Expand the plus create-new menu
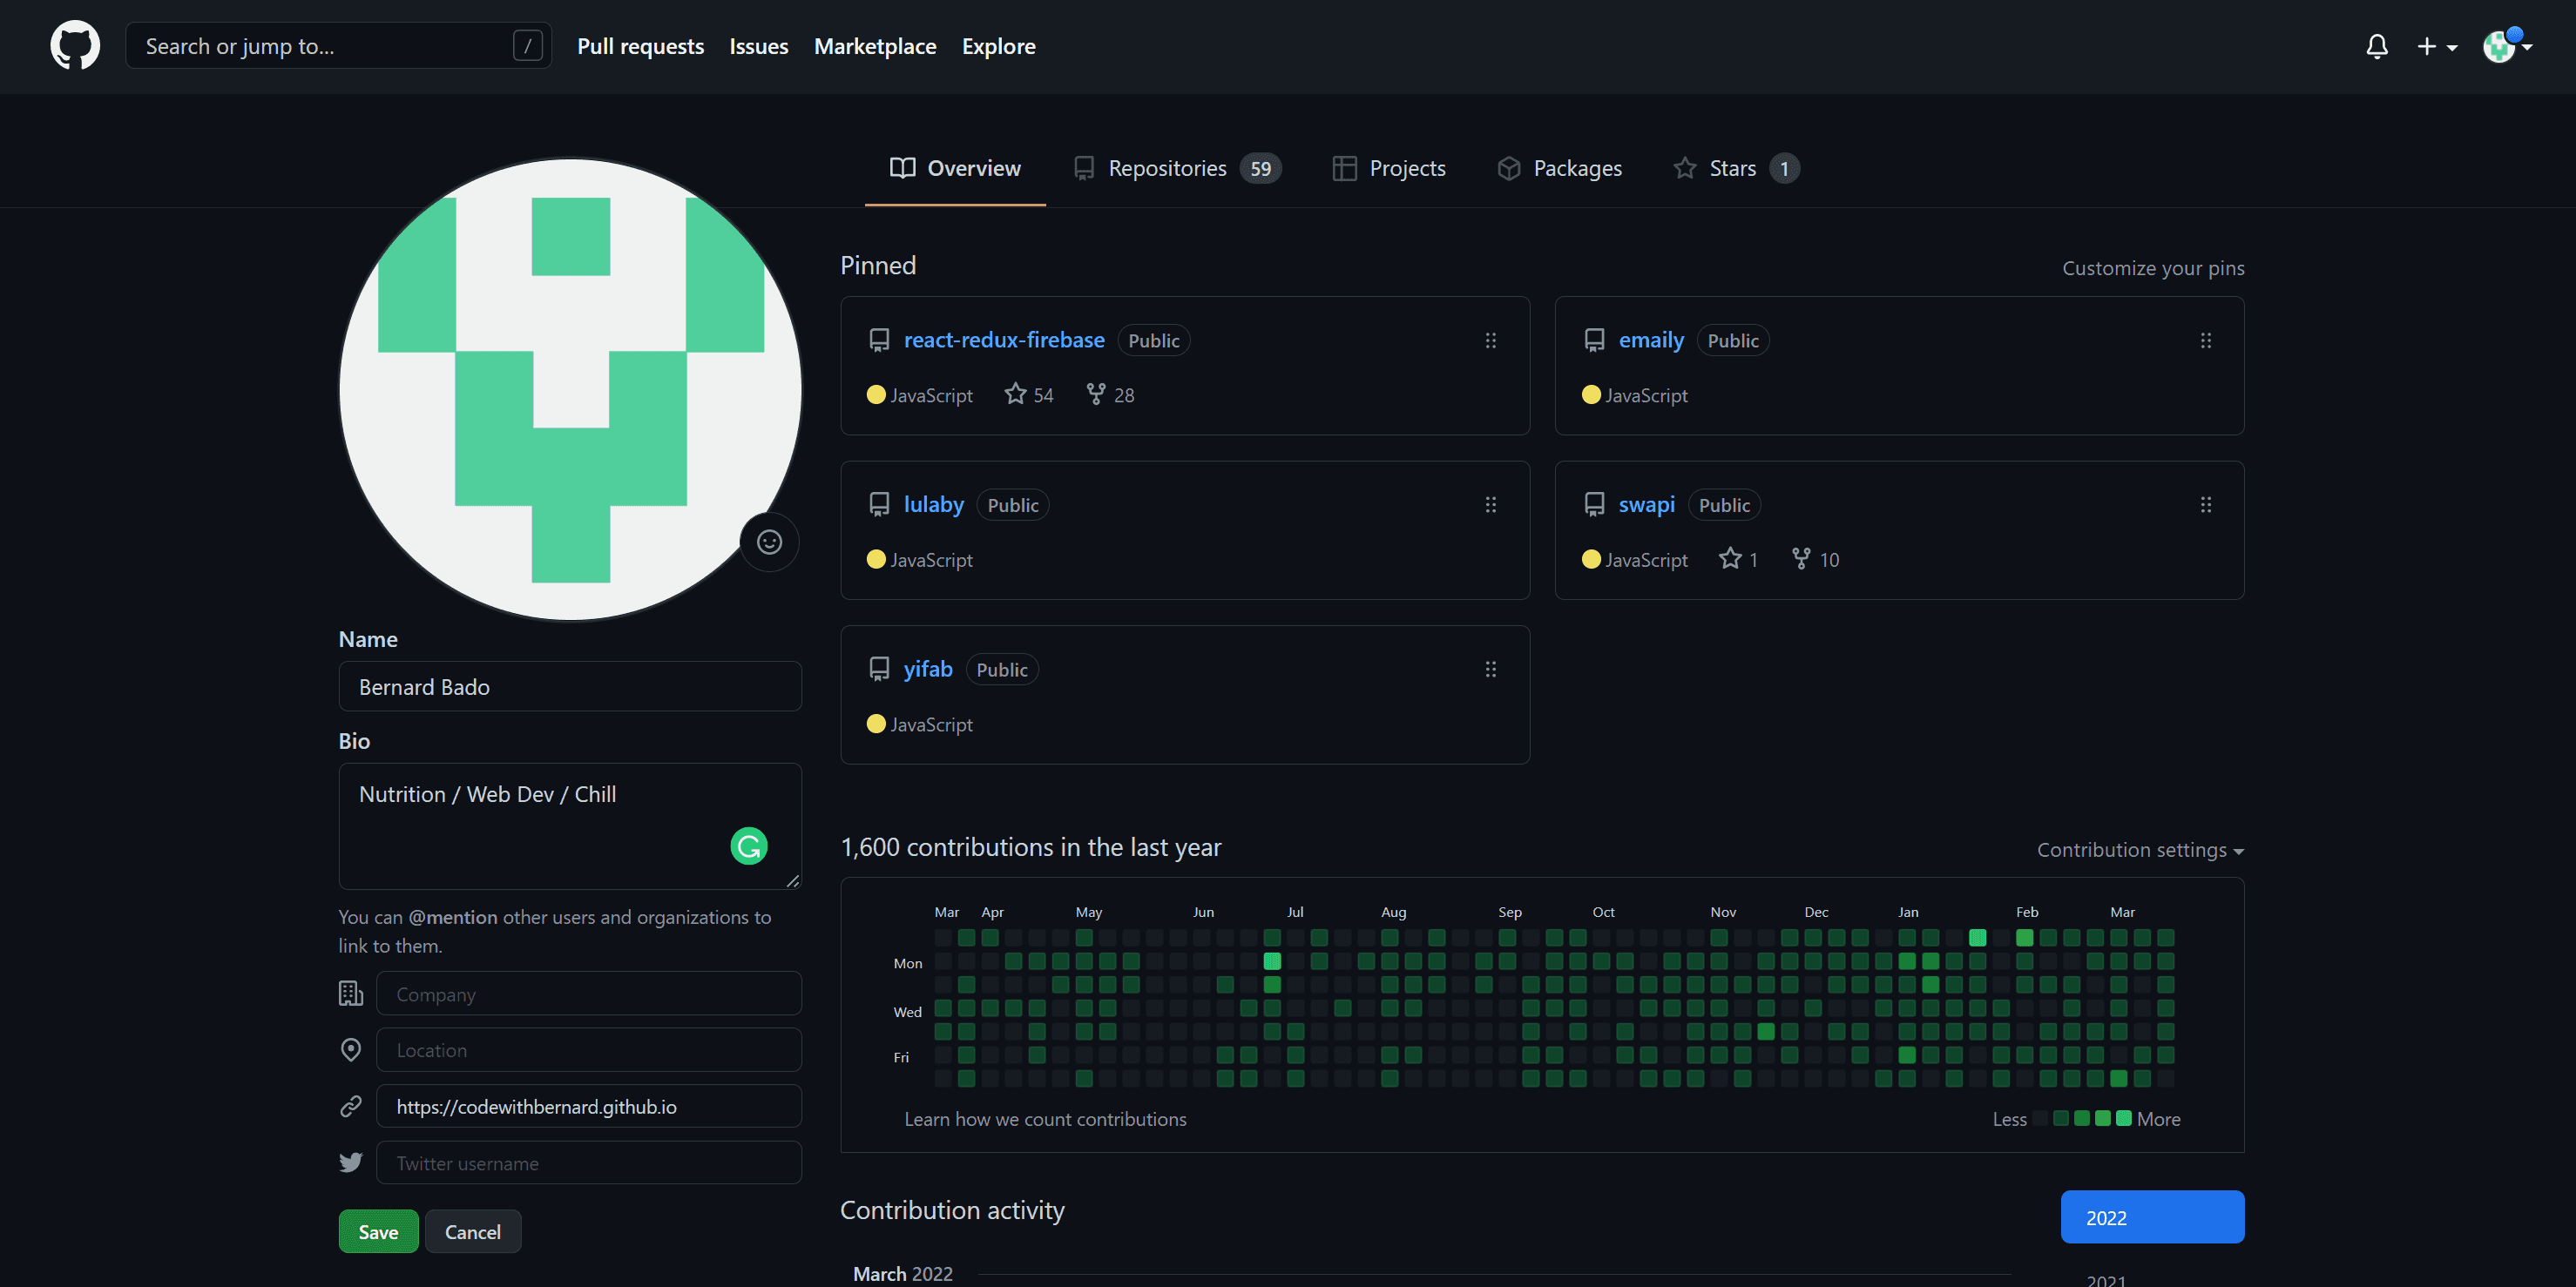 coord(2437,46)
